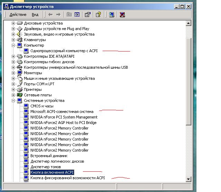Click the Системные устройства category icon
The width and height of the screenshot is (221, 192).
pyautogui.click(x=20, y=100)
